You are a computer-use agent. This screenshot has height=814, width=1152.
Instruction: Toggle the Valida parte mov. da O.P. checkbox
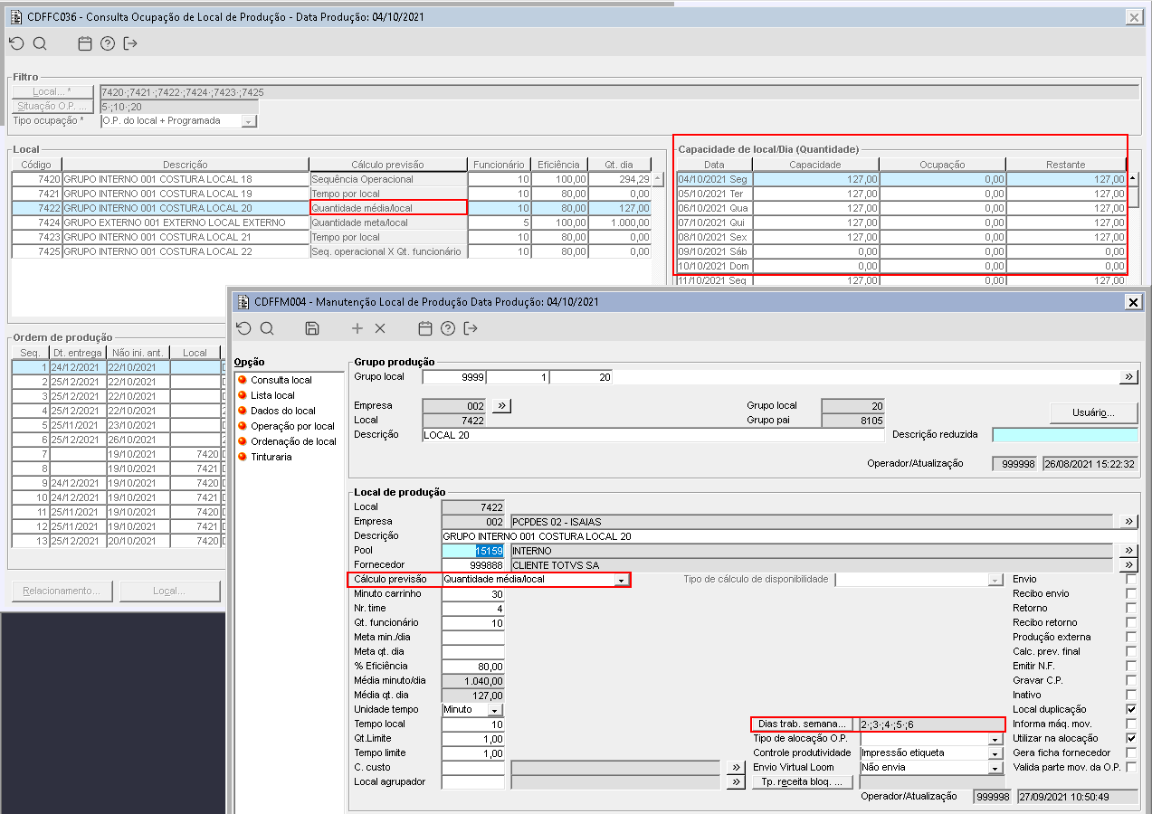[1131, 767]
